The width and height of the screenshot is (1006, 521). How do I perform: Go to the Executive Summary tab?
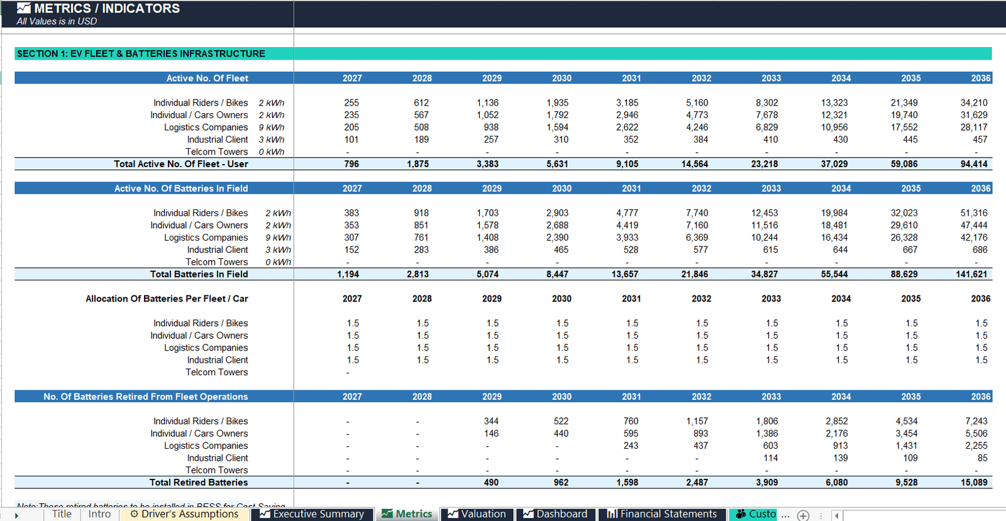(x=312, y=514)
